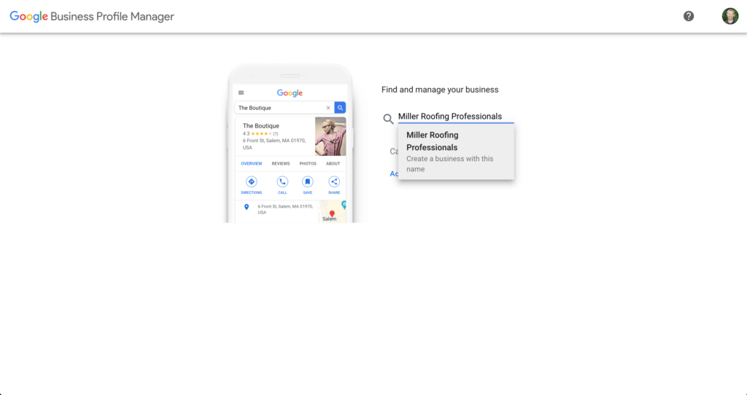The height and width of the screenshot is (395, 747).
Task: Open the Help icon in the header
Action: [x=689, y=16]
